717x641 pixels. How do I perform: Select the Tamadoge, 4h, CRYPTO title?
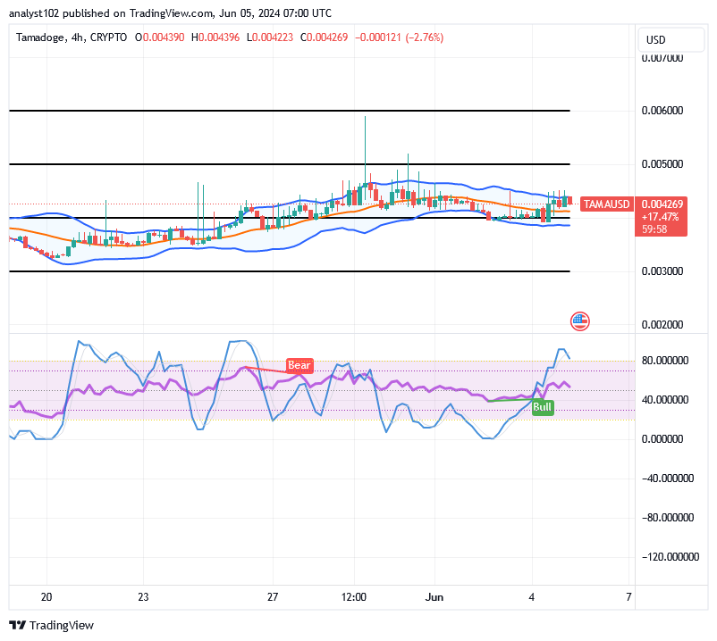click(x=72, y=37)
